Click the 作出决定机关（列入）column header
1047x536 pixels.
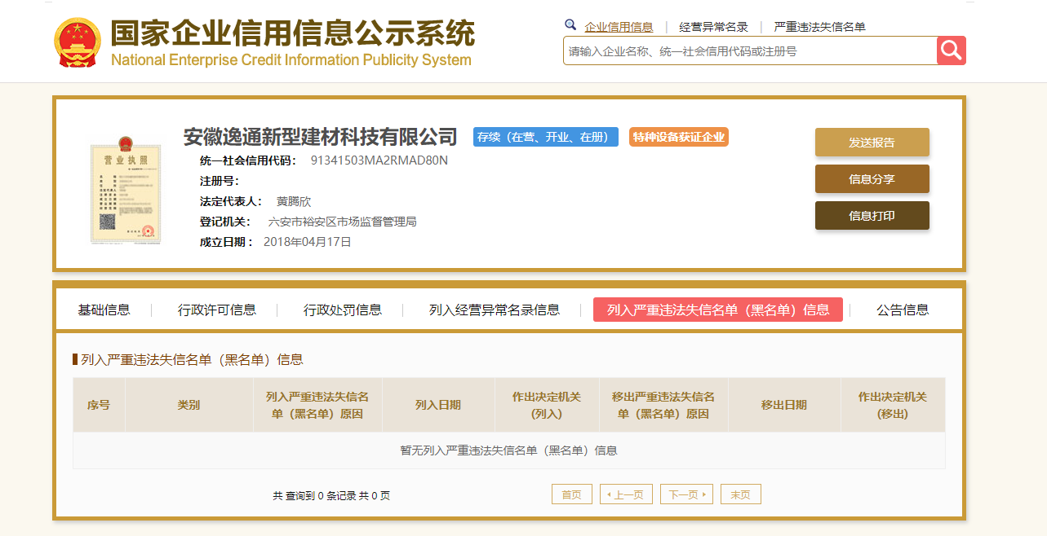pos(547,405)
